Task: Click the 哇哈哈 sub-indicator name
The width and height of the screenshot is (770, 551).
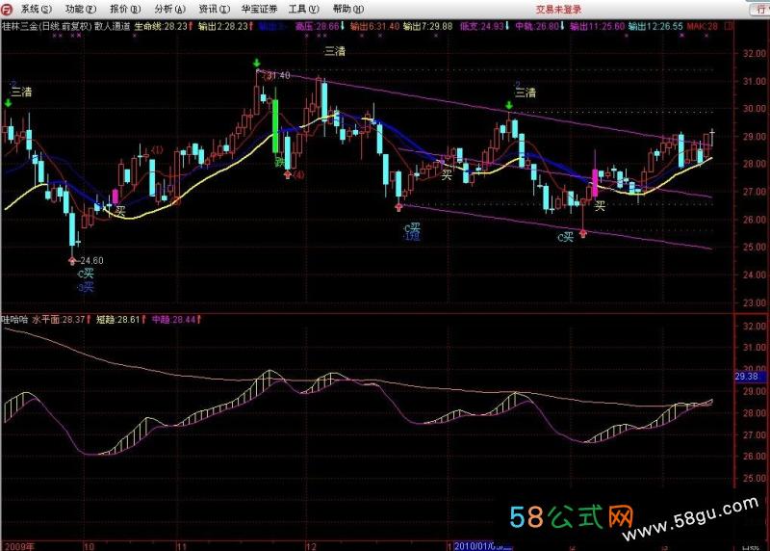Action: click(15, 320)
